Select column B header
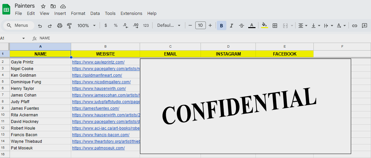This screenshot has width=371, height=158. pos(105,47)
